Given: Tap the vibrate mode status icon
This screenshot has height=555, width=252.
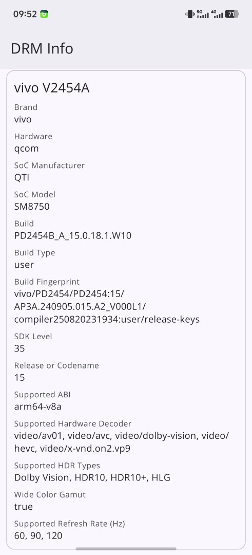Looking at the screenshot, I should (x=190, y=14).
